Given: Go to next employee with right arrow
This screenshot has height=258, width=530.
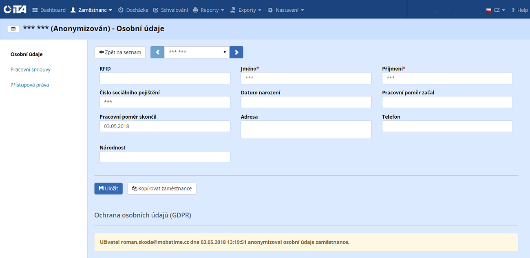Looking at the screenshot, I should pyautogui.click(x=236, y=52).
